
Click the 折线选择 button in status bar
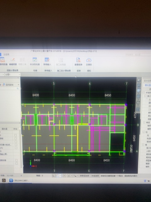coord(95,176)
